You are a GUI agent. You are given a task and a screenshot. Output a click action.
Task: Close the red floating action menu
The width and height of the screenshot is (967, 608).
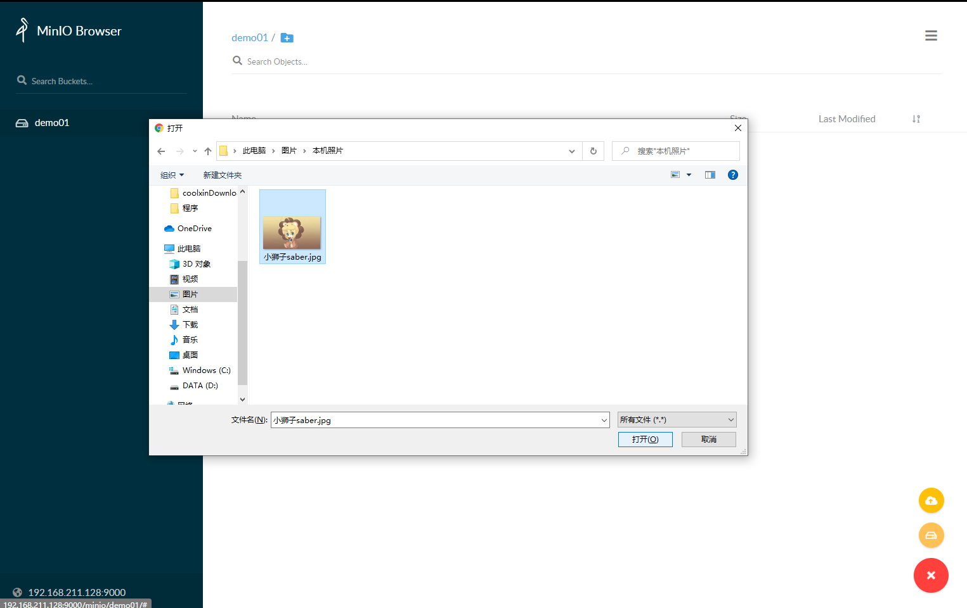[x=931, y=575]
